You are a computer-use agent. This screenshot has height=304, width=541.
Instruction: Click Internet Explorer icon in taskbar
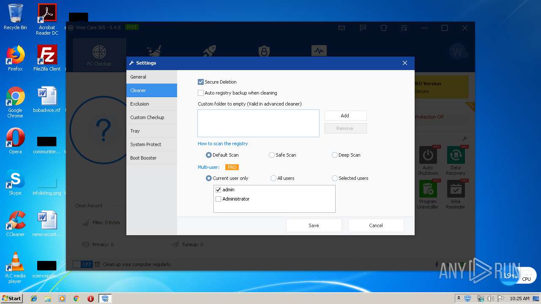[34, 299]
